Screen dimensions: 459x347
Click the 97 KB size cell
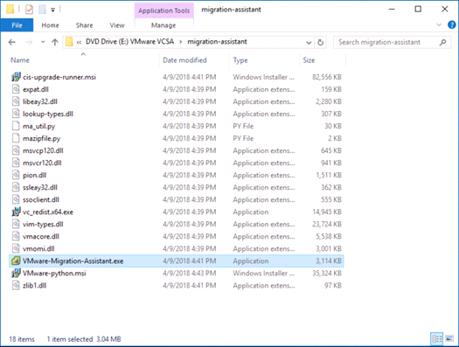tap(333, 286)
